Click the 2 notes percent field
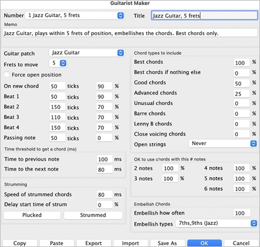The height and width of the screenshot is (247, 260). click(x=170, y=168)
